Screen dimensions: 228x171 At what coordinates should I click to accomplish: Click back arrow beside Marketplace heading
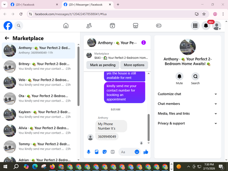[7, 38]
